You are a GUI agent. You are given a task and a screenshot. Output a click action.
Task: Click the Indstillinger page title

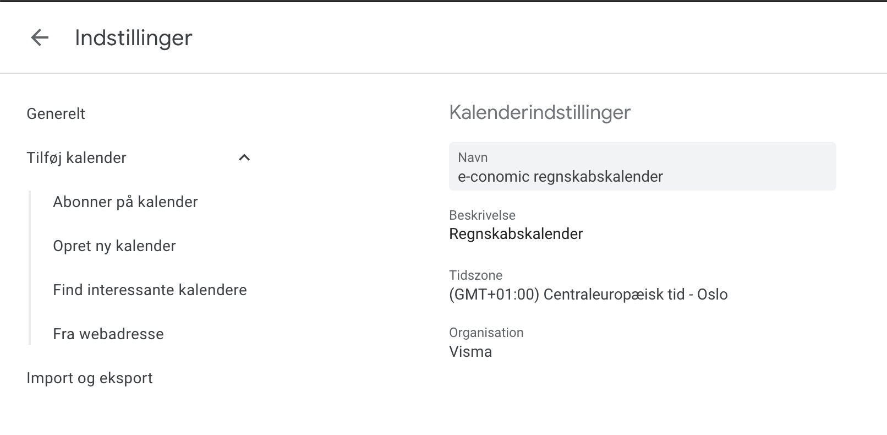tap(134, 38)
